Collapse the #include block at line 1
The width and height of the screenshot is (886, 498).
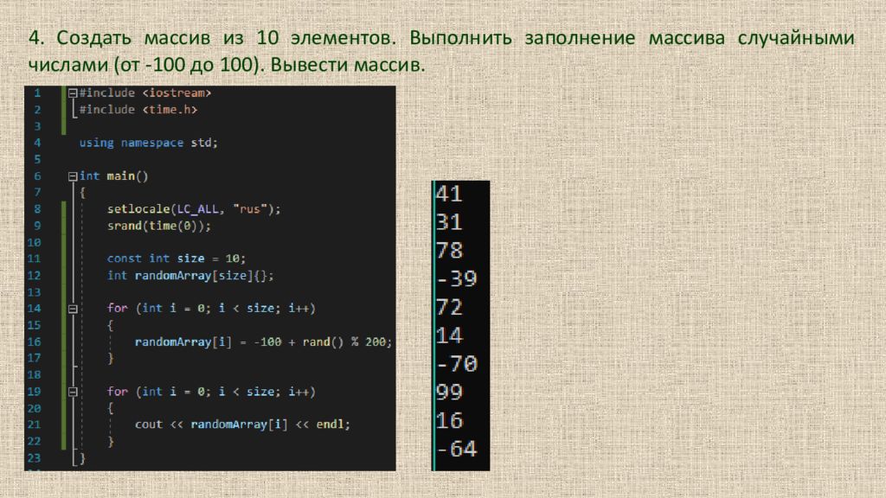(x=73, y=93)
